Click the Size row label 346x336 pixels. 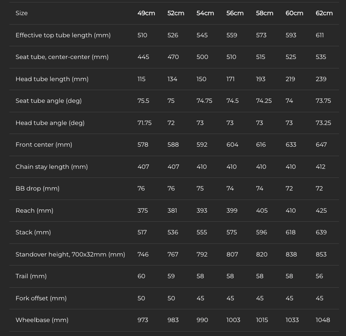coord(22,13)
